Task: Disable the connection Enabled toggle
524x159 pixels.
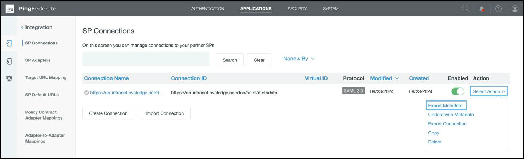Action: pos(458,91)
